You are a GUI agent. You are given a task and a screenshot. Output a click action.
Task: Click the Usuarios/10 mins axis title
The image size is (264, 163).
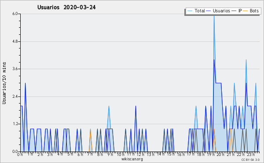[4, 83]
